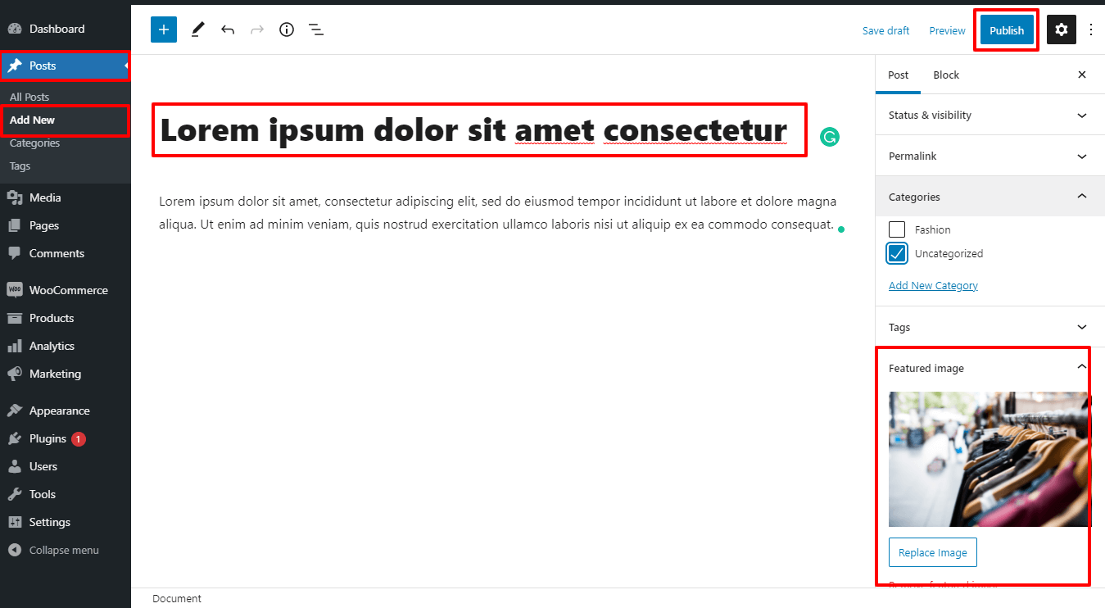
Task: Open the block inserter
Action: coord(163,29)
